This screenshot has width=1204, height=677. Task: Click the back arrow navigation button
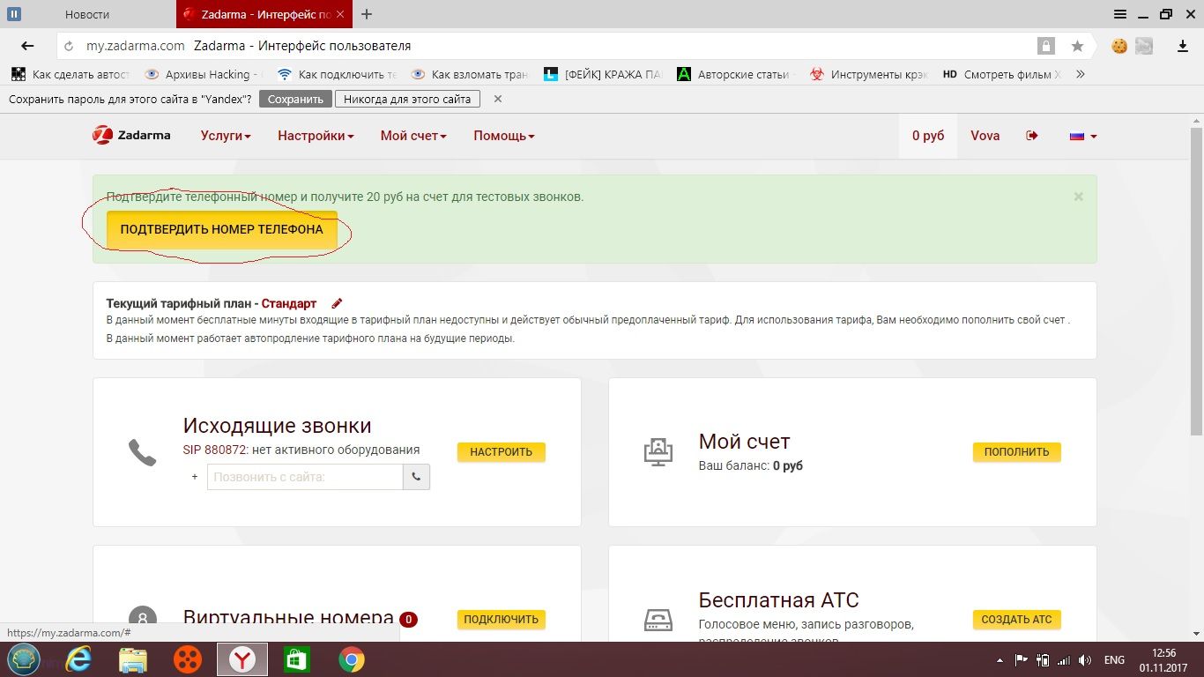click(27, 46)
